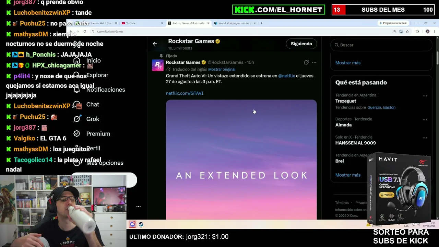439x247 pixels.
Task: Open the Trezeguet trending topic
Action: 346,101
